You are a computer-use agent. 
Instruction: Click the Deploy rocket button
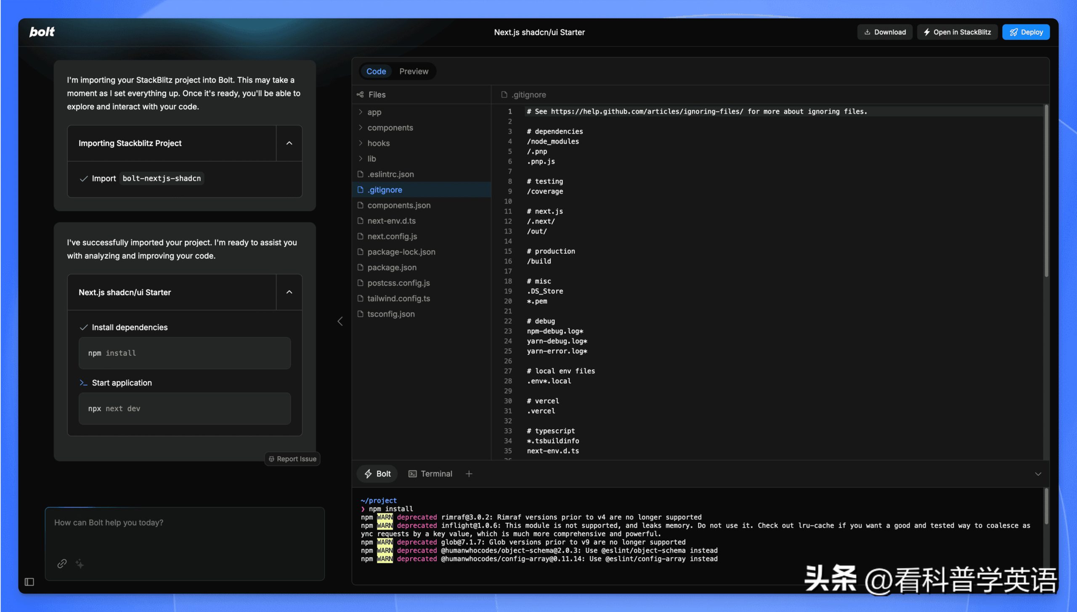coord(1026,32)
